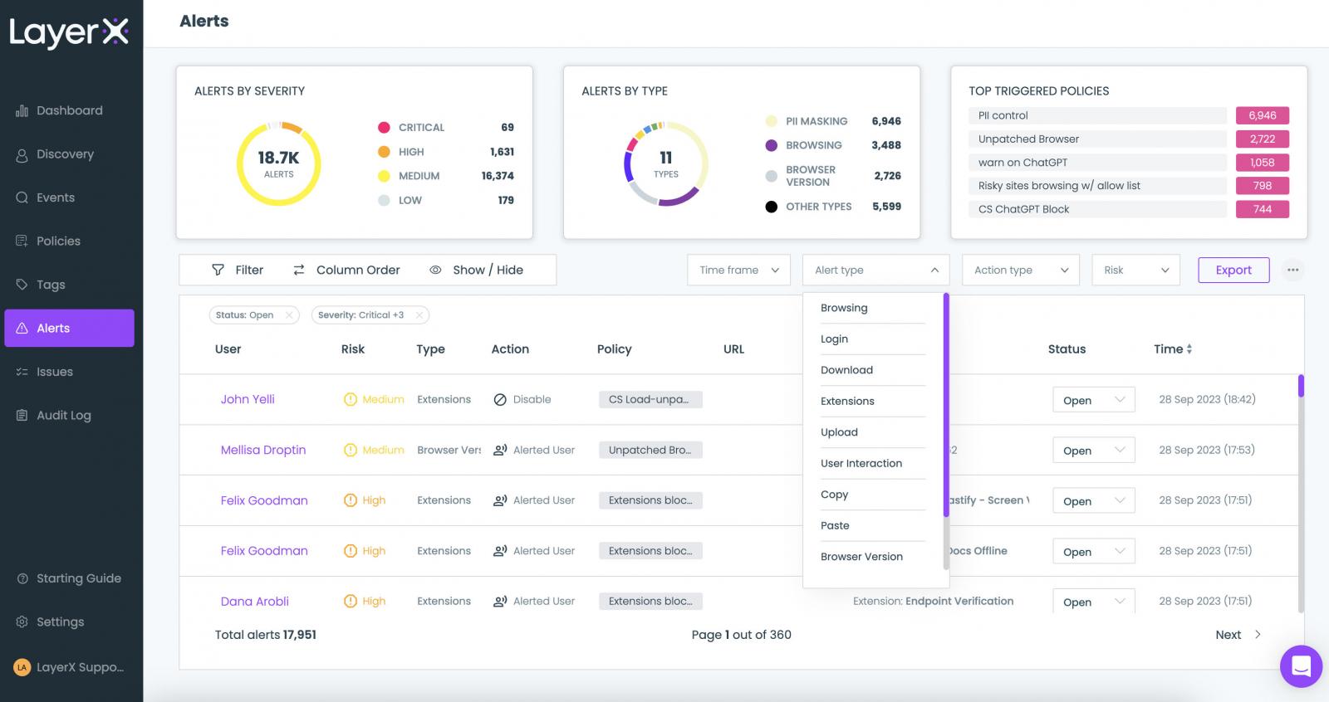Click the alert type list scrollbar
This screenshot has height=702, width=1329.
[946, 405]
